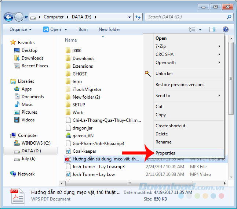
Task: Open the Organize menu
Action: [x=21, y=29]
